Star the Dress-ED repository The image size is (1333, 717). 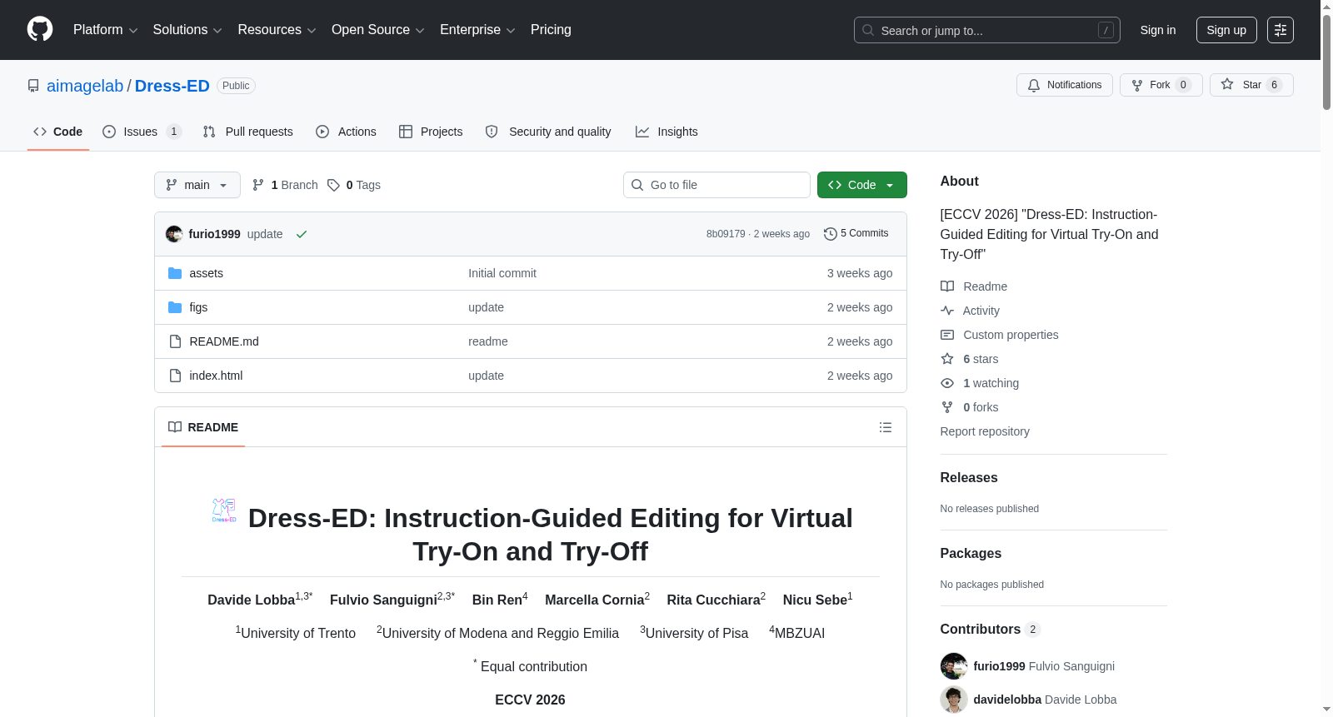pos(1251,85)
